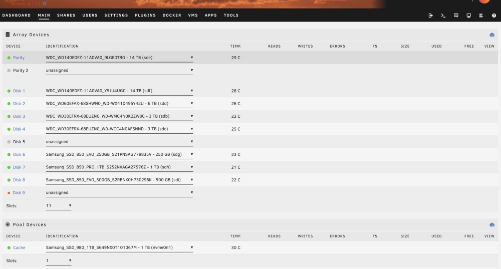Click the green status dot for Disk 1
This screenshot has height=269, width=501.
[9, 91]
